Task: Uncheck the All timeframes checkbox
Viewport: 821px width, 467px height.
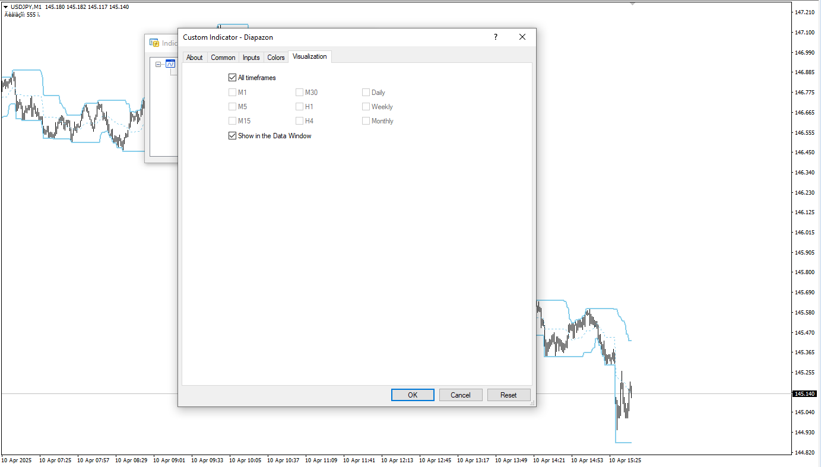Action: pos(232,78)
